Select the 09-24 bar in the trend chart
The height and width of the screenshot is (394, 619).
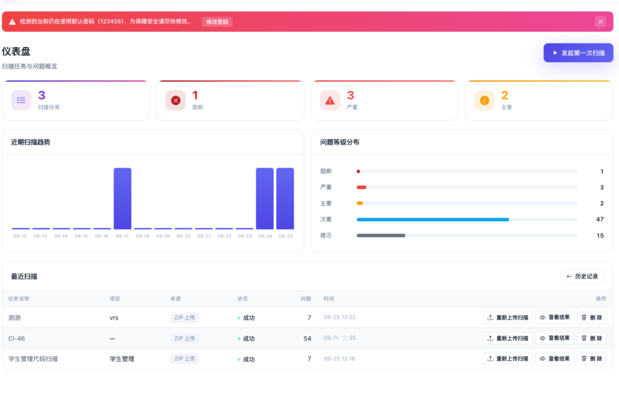point(265,198)
